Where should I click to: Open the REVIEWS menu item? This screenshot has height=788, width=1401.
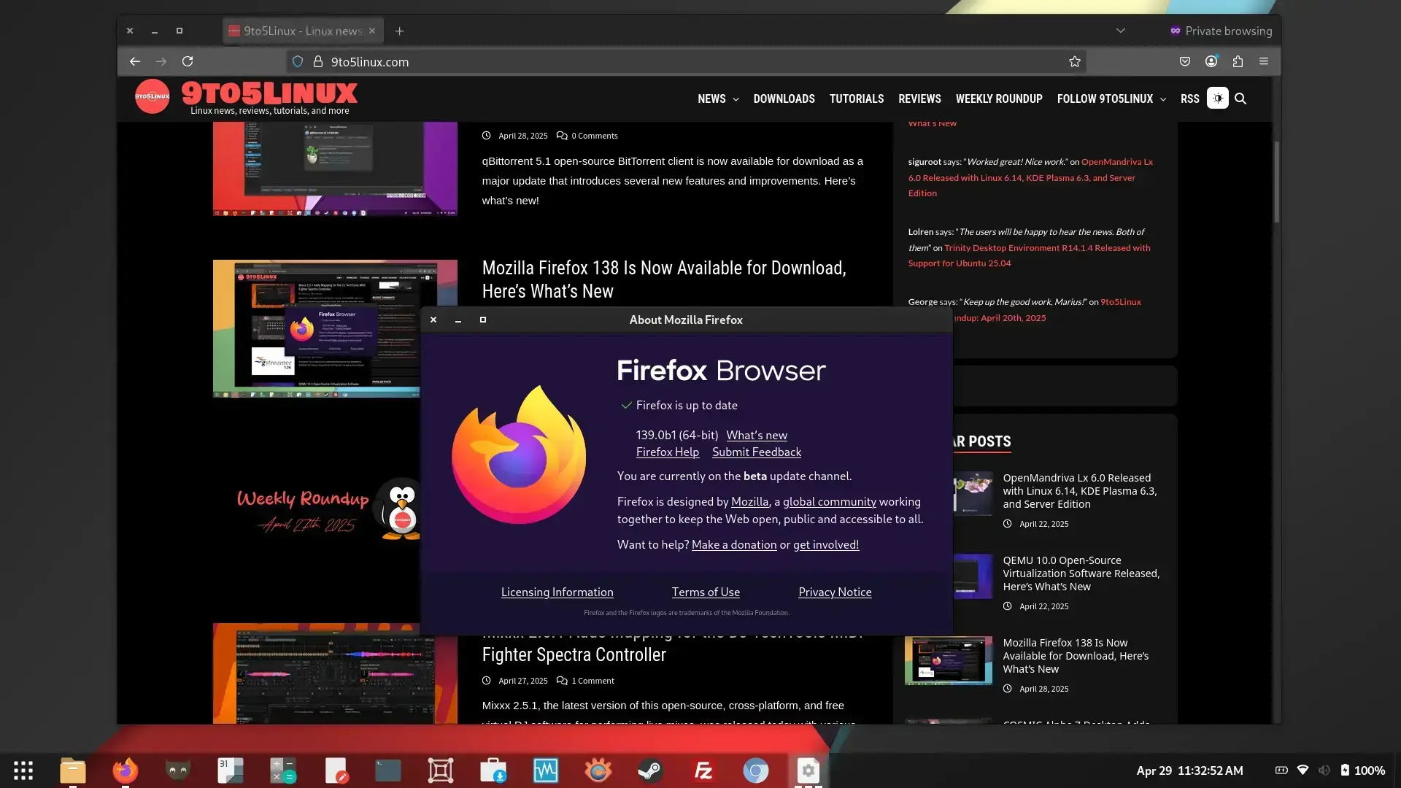[x=919, y=99]
